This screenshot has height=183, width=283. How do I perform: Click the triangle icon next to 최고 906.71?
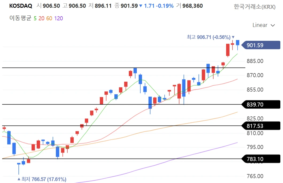(x=233, y=37)
